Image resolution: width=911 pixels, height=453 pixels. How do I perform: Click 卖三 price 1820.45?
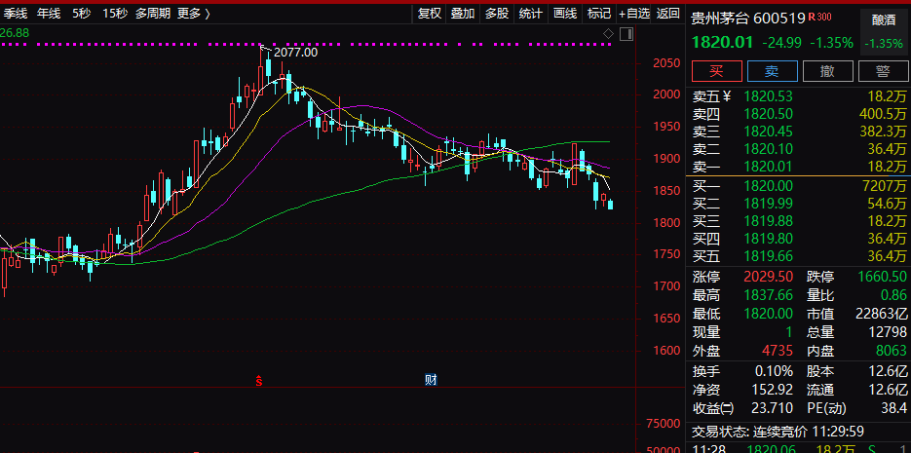(768, 132)
